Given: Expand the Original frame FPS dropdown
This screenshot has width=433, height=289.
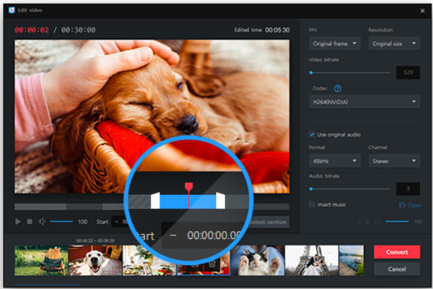Looking at the screenshot, I should (x=334, y=43).
